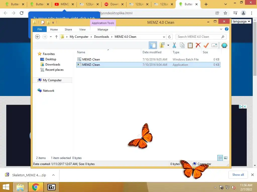
Task: Select Network in the navigation pane
Action: coord(48,90)
